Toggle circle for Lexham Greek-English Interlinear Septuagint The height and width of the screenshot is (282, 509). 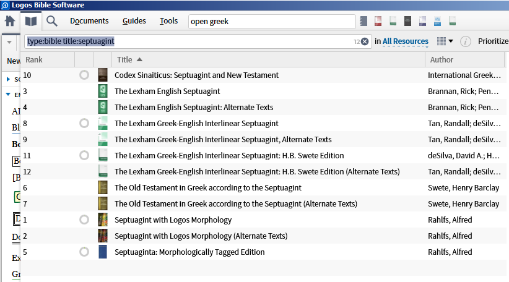pos(84,123)
